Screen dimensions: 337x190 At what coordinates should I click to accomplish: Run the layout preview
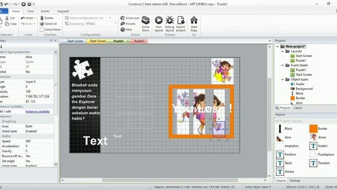(158, 24)
